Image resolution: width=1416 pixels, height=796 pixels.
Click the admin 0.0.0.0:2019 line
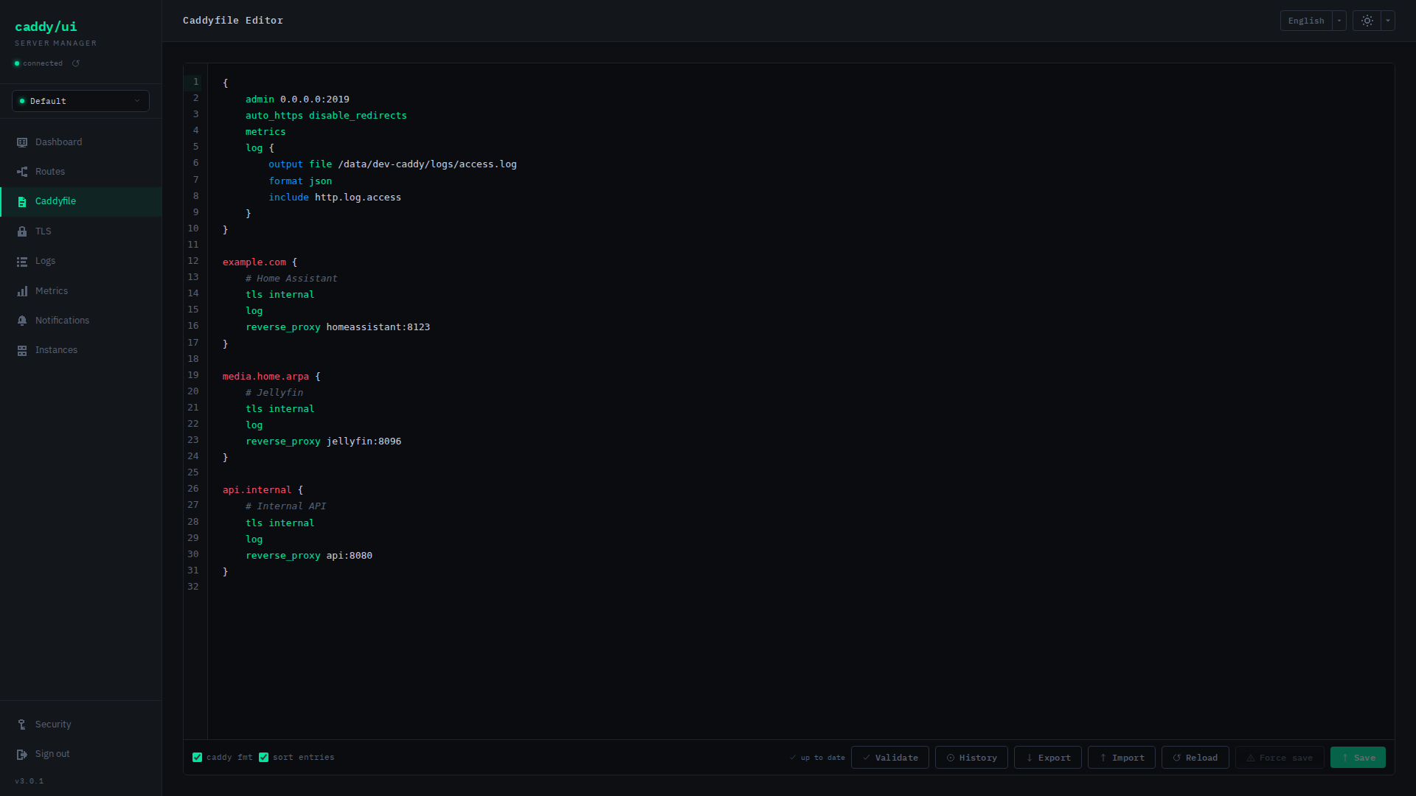coord(297,99)
